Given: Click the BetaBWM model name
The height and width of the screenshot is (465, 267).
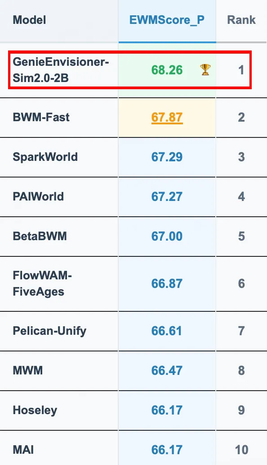Looking at the screenshot, I should point(40,237).
